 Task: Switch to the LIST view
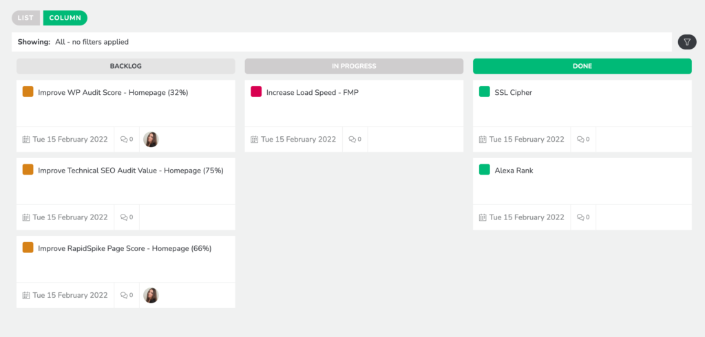click(x=25, y=18)
